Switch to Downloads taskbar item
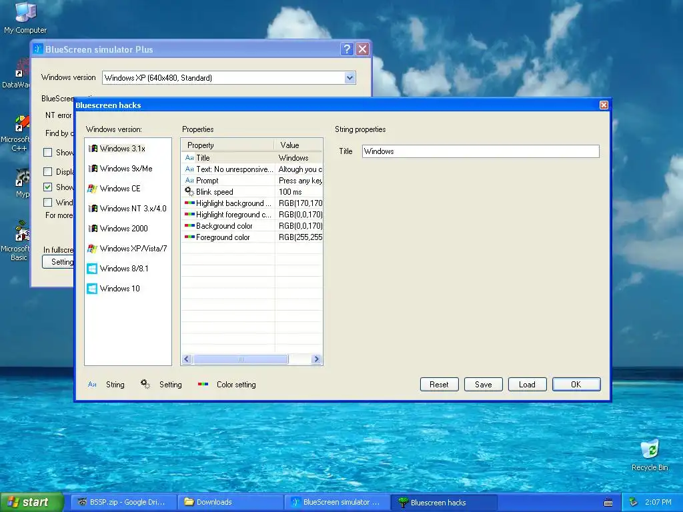The width and height of the screenshot is (683, 512). [231, 503]
